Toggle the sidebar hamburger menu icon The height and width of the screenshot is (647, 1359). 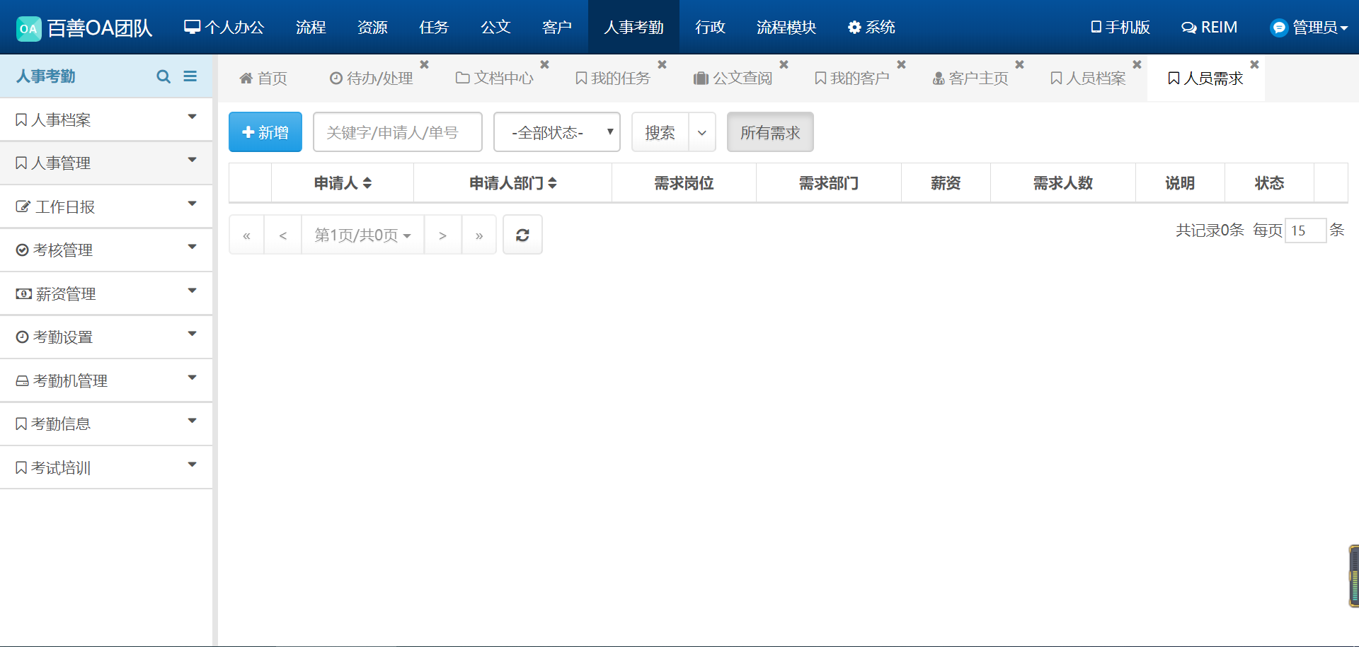click(x=190, y=76)
